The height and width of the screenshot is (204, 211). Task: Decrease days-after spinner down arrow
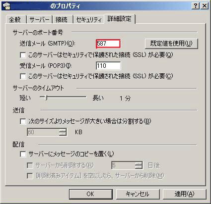coord(139,167)
